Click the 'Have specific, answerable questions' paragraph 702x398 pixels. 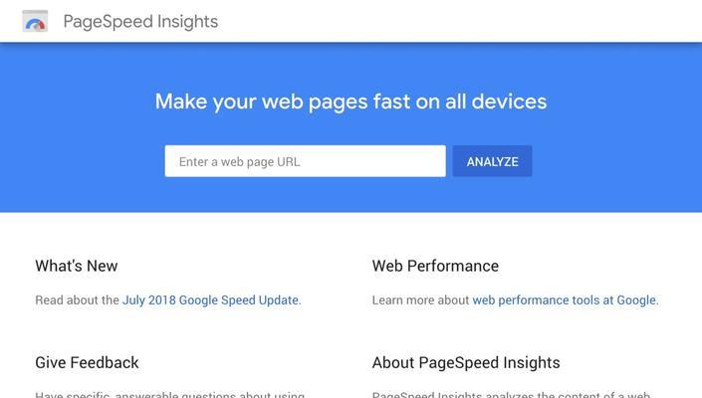point(170,394)
